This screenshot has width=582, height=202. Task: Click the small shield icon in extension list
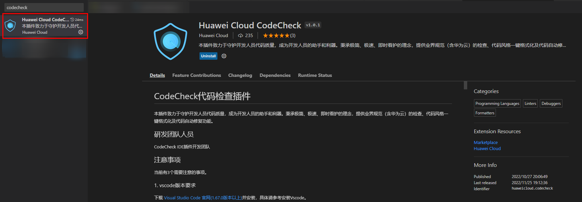10,26
